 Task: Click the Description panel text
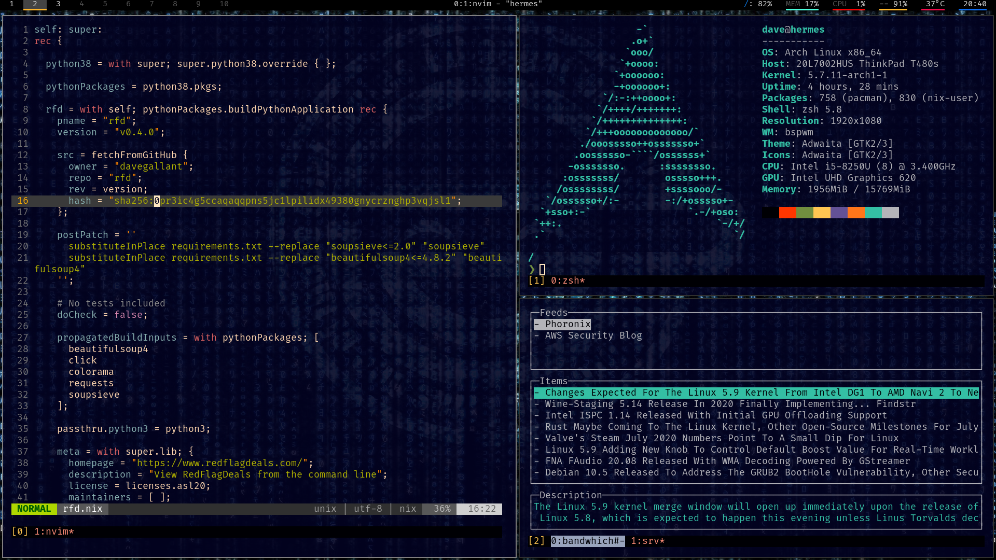[756, 512]
